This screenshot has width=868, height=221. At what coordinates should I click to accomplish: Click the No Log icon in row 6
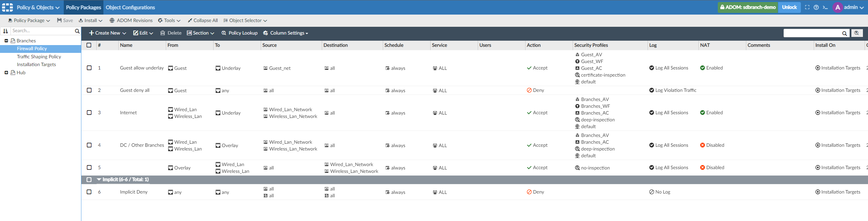[x=652, y=192]
